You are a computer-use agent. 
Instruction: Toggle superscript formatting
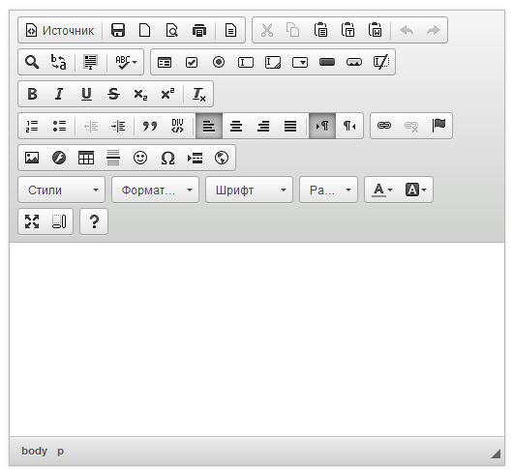pyautogui.click(x=167, y=94)
